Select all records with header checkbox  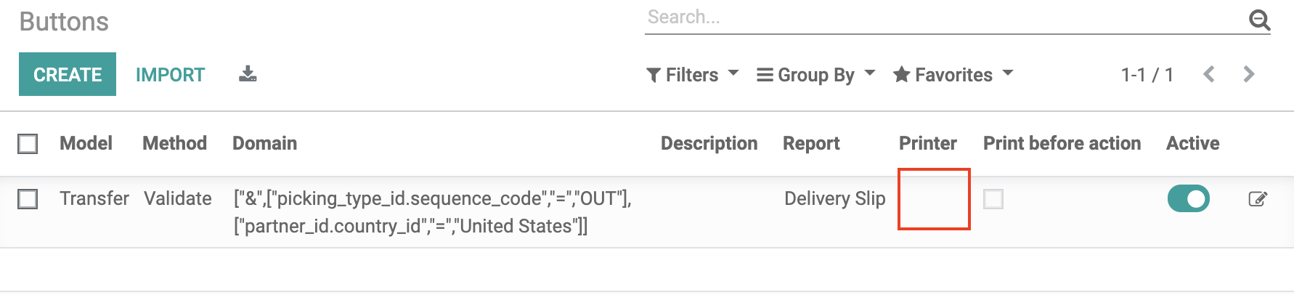click(28, 144)
